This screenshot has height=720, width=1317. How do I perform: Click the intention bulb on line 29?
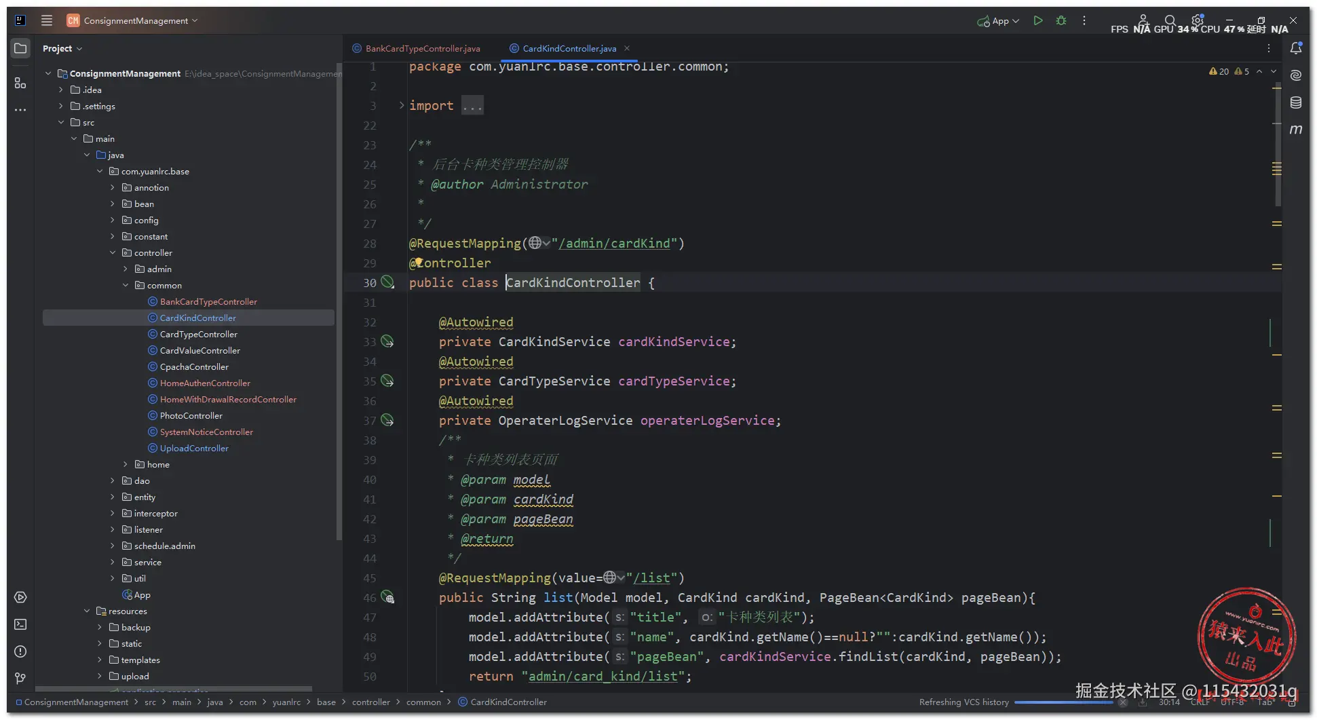coord(419,262)
